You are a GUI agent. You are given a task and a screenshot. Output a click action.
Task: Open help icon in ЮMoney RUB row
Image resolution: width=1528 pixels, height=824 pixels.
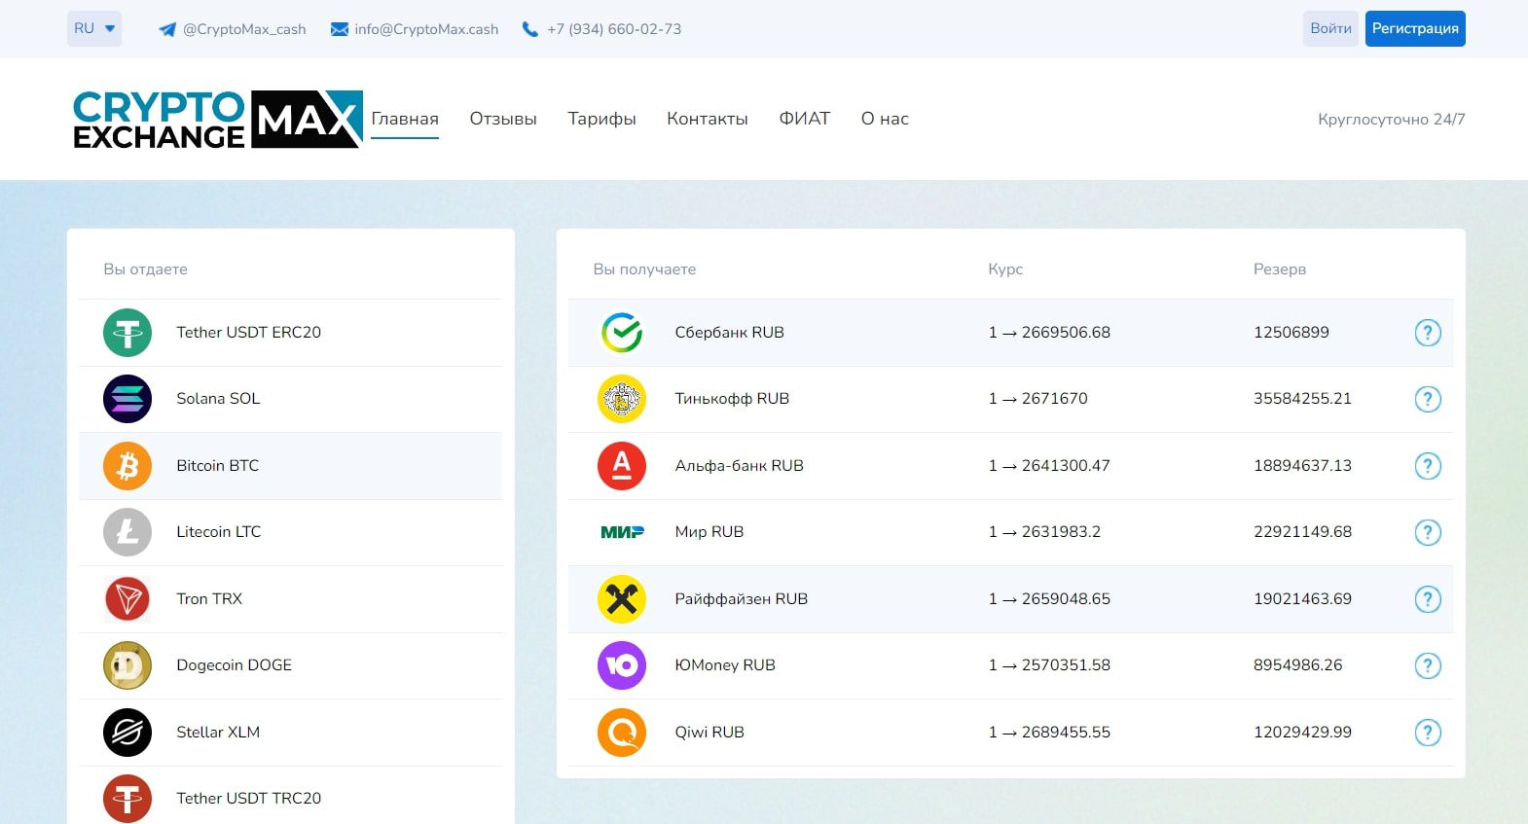pyautogui.click(x=1427, y=665)
